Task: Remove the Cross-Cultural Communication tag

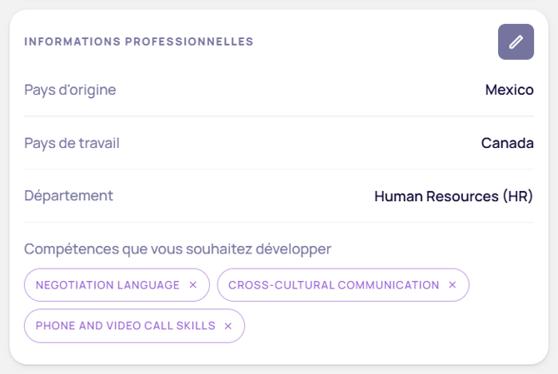Action: click(x=452, y=285)
